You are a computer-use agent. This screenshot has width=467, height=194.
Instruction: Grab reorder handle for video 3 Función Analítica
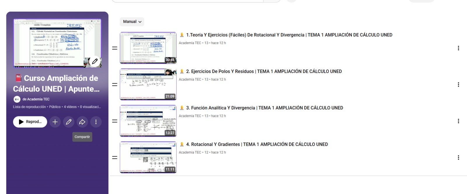click(x=115, y=121)
